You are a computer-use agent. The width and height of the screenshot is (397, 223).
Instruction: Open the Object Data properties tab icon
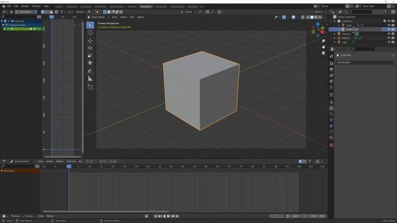pos(331,132)
